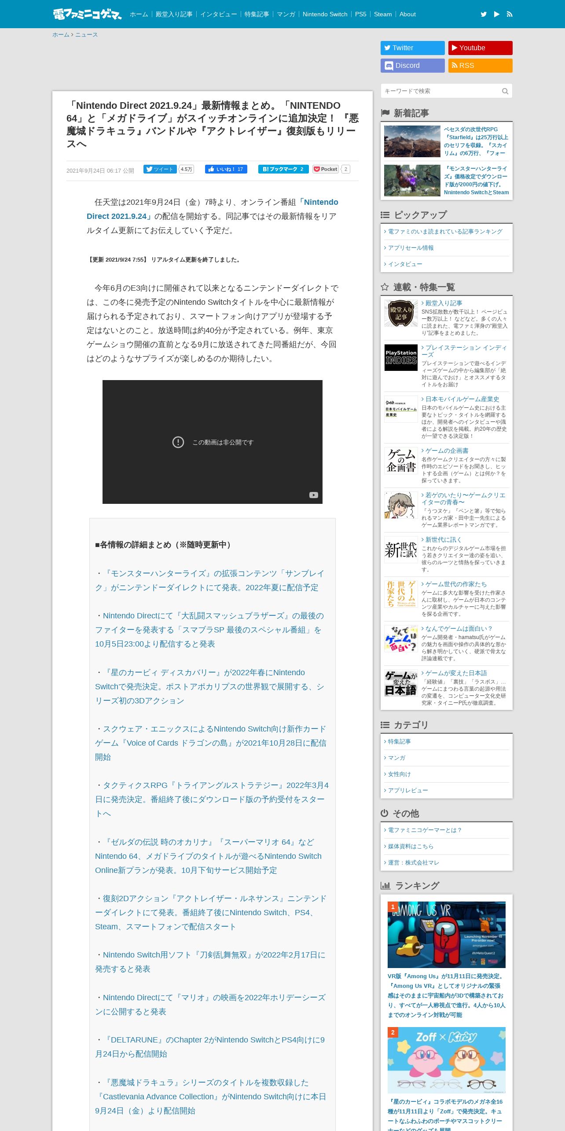Click the 殿堂入り記事 badge icon

tap(401, 313)
